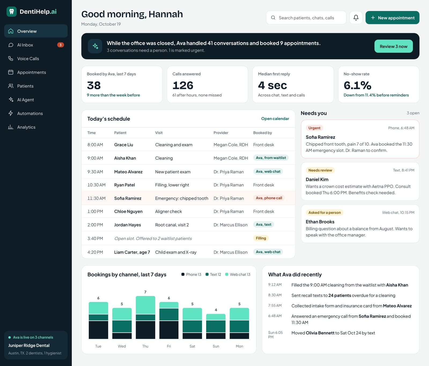Click Juniper Ridge Dental practice card
Image resolution: width=429 pixels, height=366 pixels.
pyautogui.click(x=36, y=345)
